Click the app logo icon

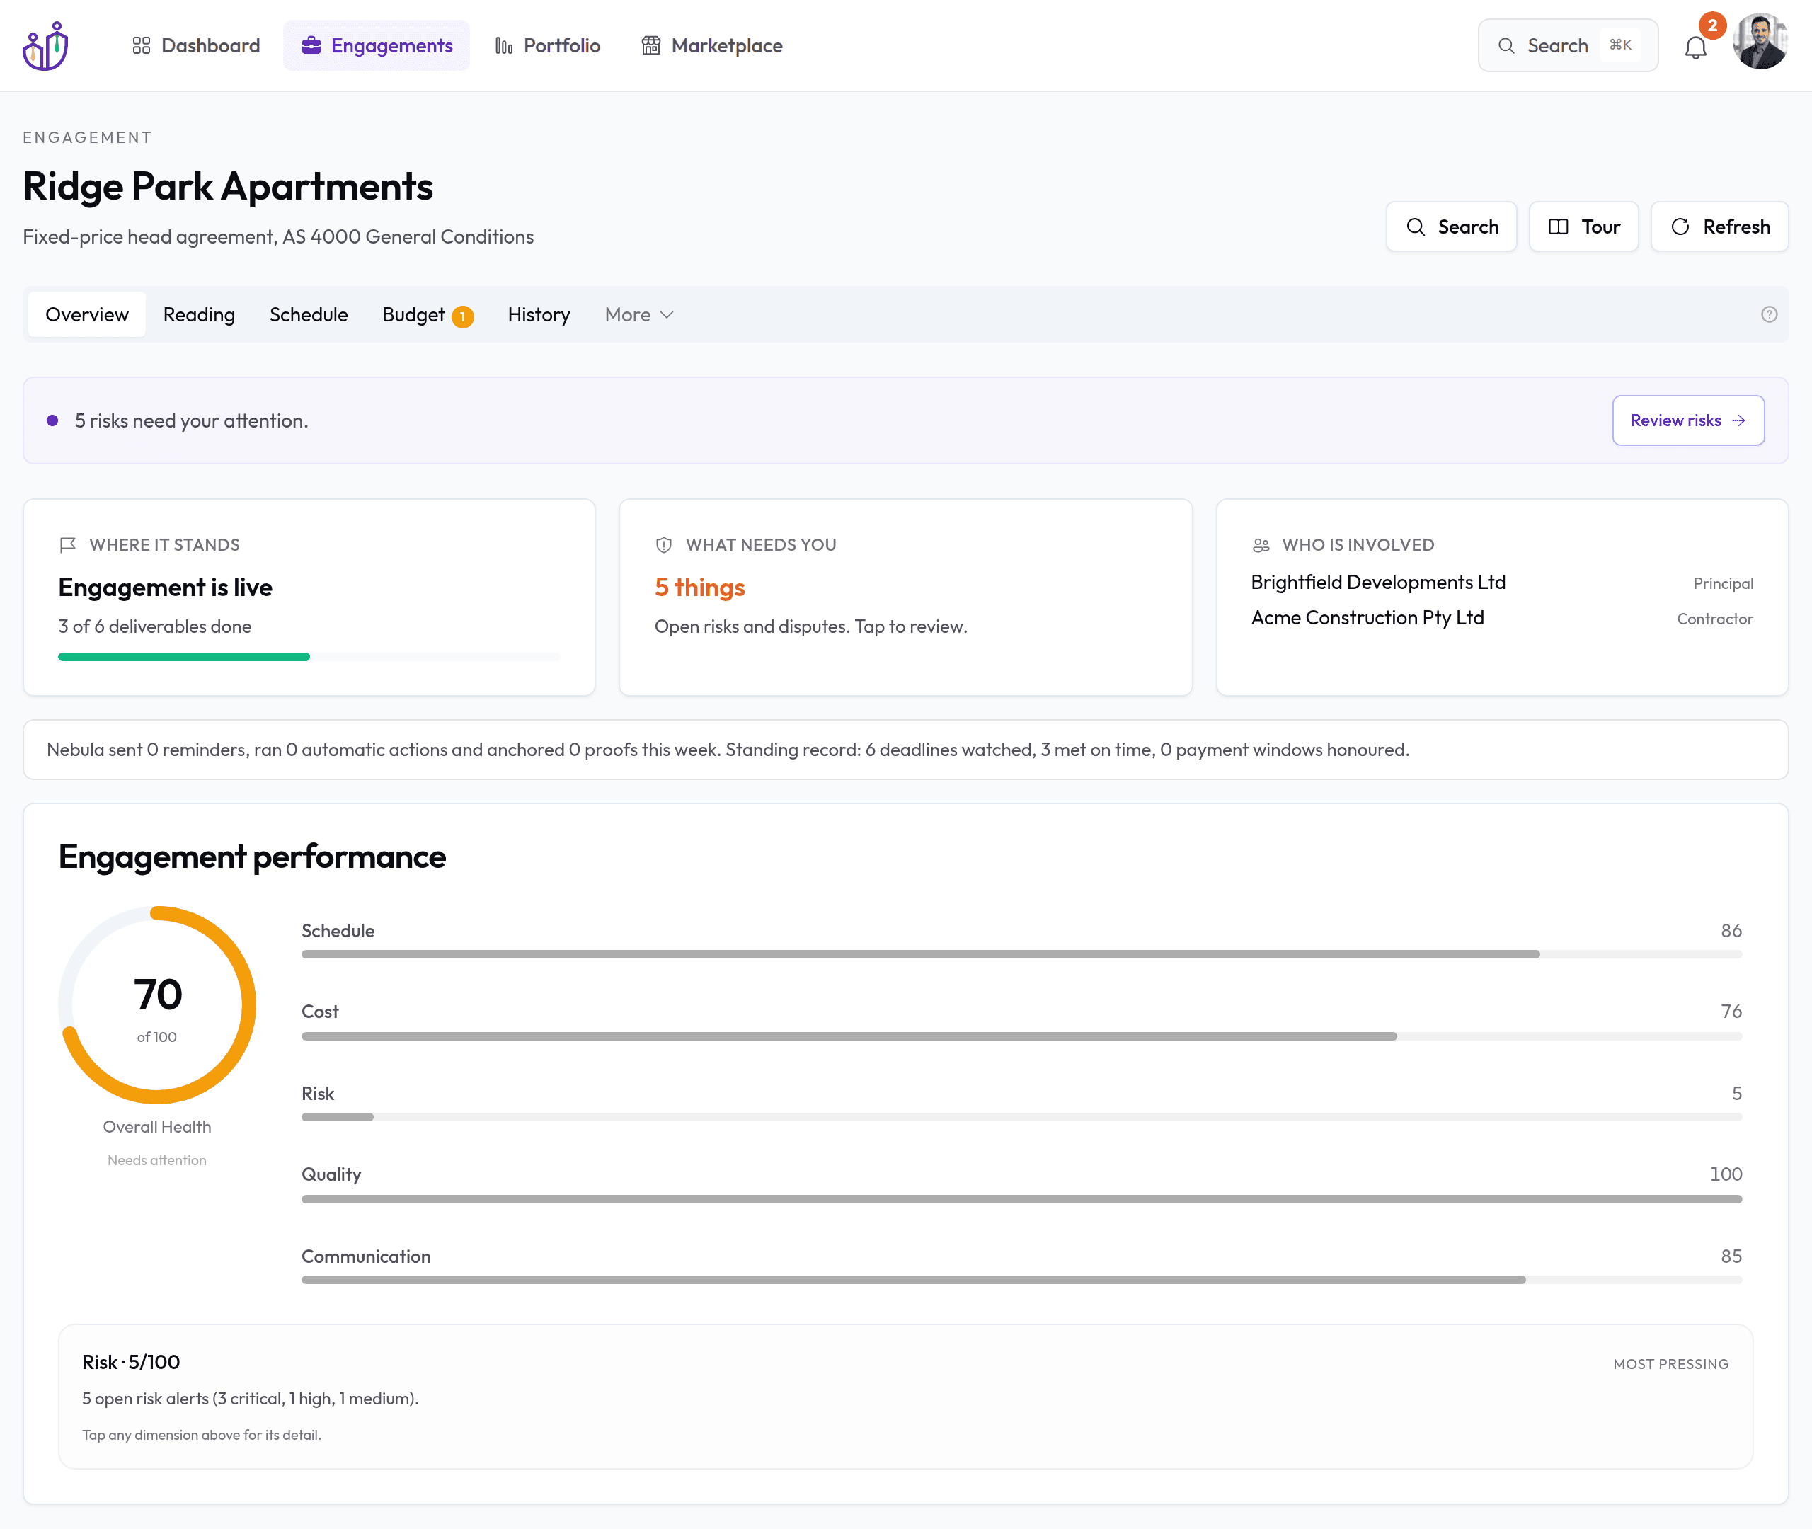pyautogui.click(x=45, y=45)
